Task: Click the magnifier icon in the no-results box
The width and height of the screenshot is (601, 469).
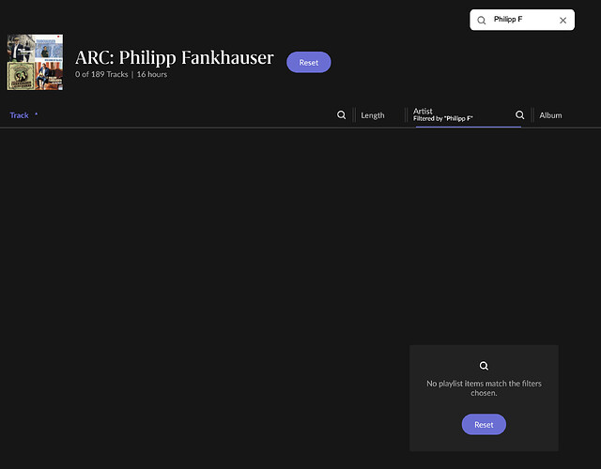Action: click(484, 366)
